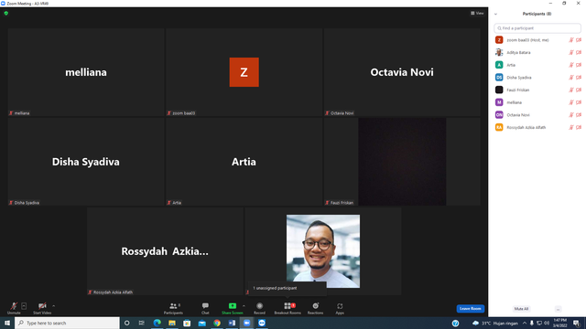The width and height of the screenshot is (586, 329).
Task: Click the mic icon in Fauzi Friskan's row
Action: click(571, 90)
